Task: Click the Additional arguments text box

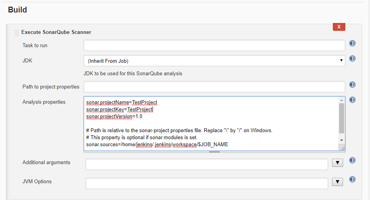Action: (x=207, y=164)
